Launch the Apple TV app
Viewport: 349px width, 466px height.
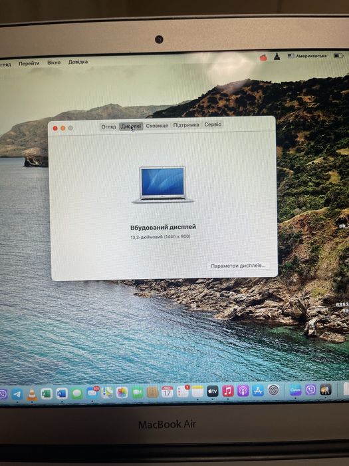point(213,391)
